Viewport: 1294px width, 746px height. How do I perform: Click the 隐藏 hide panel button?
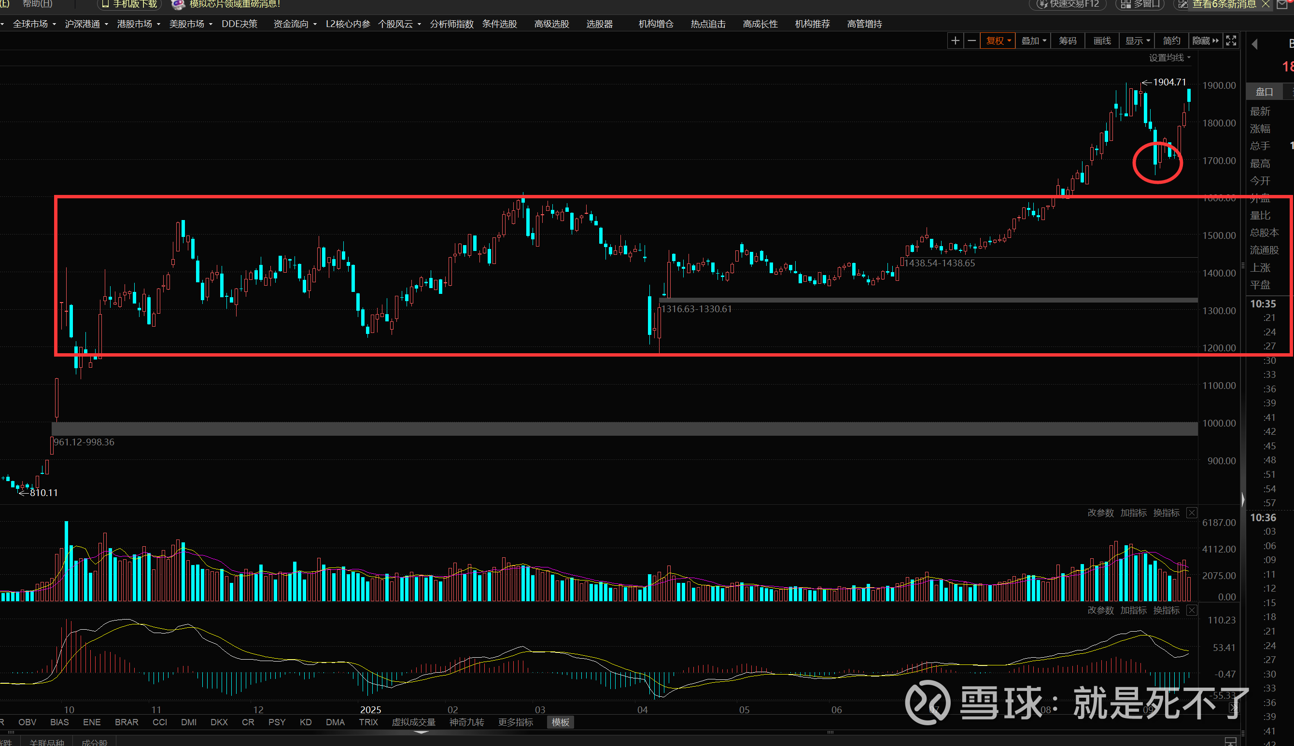(x=1205, y=41)
